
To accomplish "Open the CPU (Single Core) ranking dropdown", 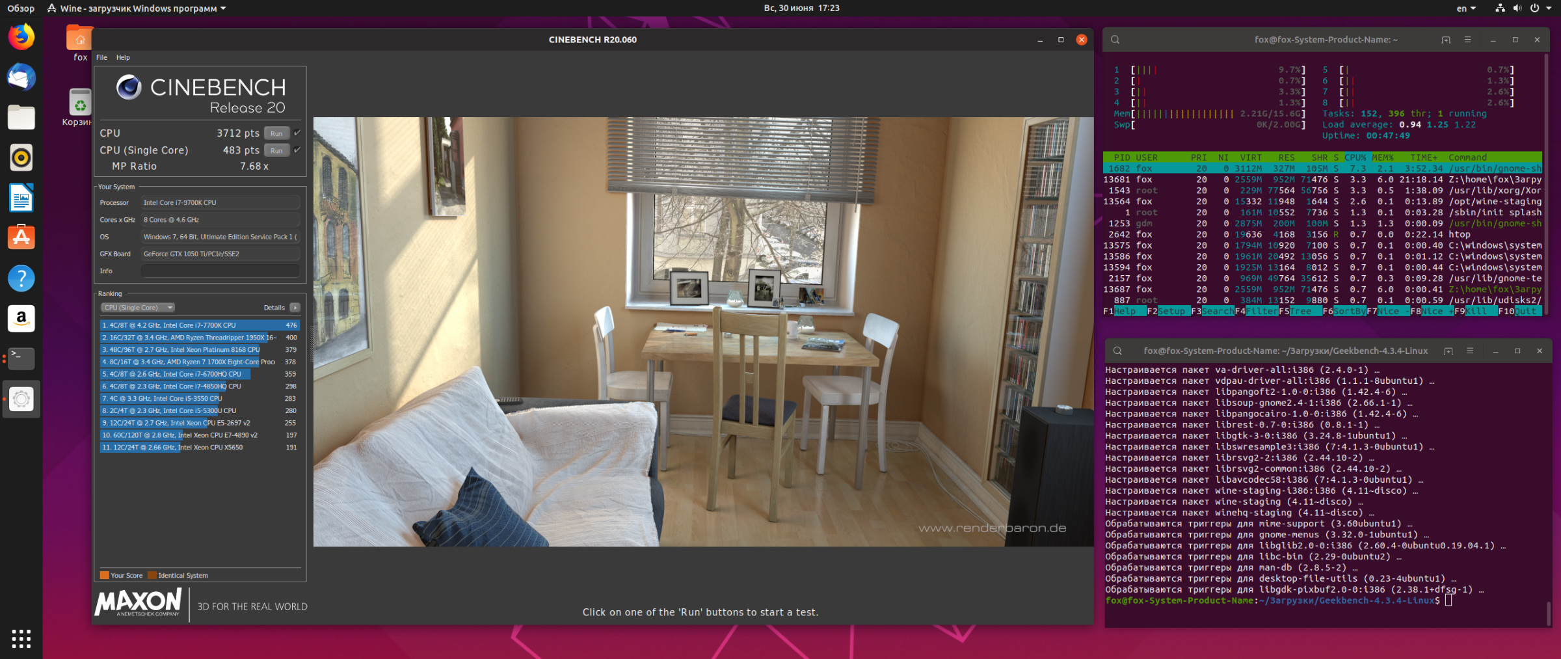I will click(x=137, y=308).
